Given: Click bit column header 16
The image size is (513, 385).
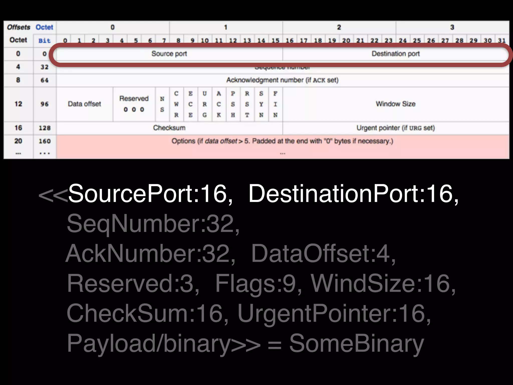Looking at the screenshot, I should coord(290,41).
